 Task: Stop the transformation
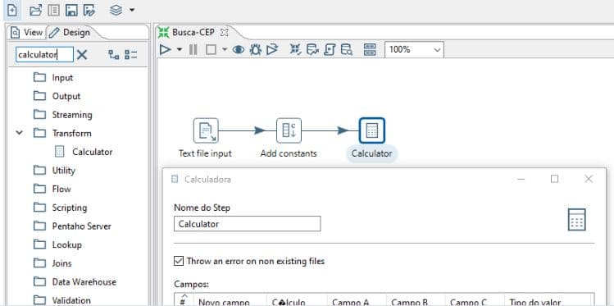(x=211, y=50)
